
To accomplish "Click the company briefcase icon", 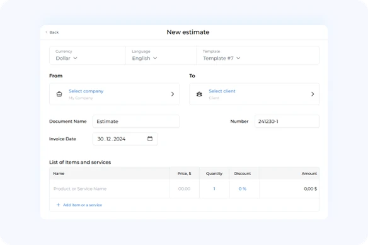I will tap(59, 94).
